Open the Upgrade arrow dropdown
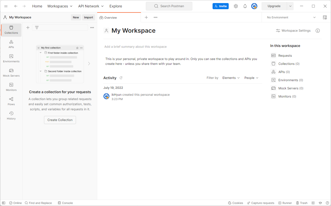 pos(290,6)
